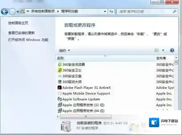The image size is (182, 135).
Task: Click the horizontal scrollbar thumb under list
Action: (86, 117)
